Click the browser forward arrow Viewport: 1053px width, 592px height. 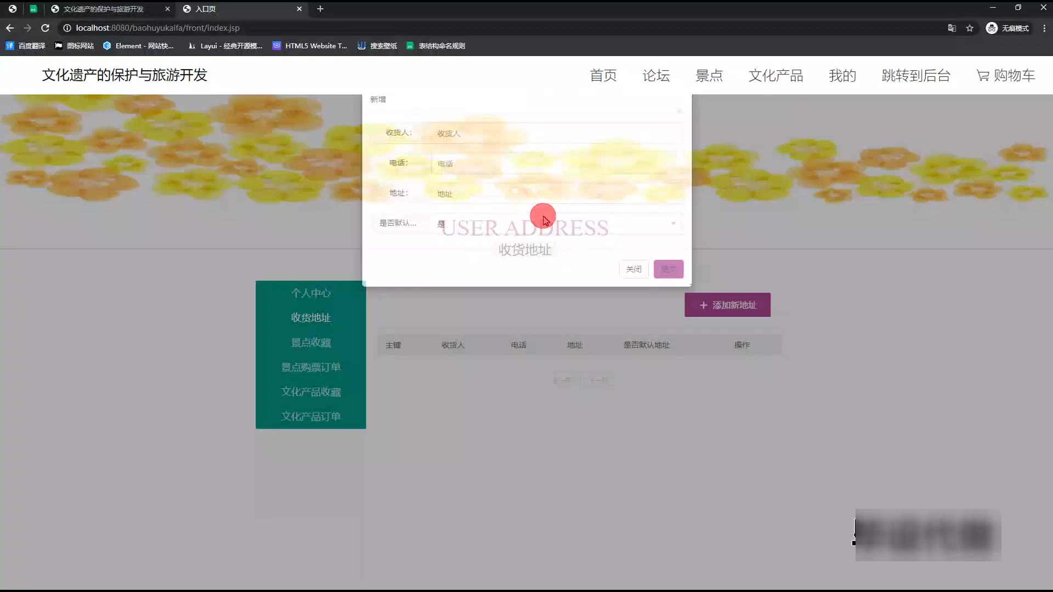(x=27, y=28)
